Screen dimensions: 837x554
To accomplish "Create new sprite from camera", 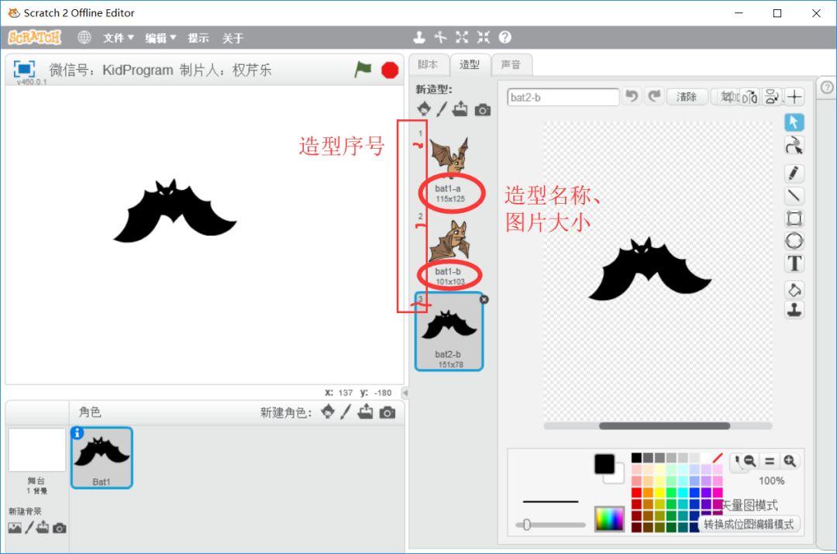I will point(387,412).
